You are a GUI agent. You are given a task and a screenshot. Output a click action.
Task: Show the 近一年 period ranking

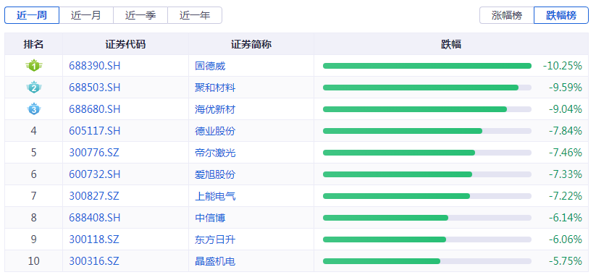coord(195,15)
